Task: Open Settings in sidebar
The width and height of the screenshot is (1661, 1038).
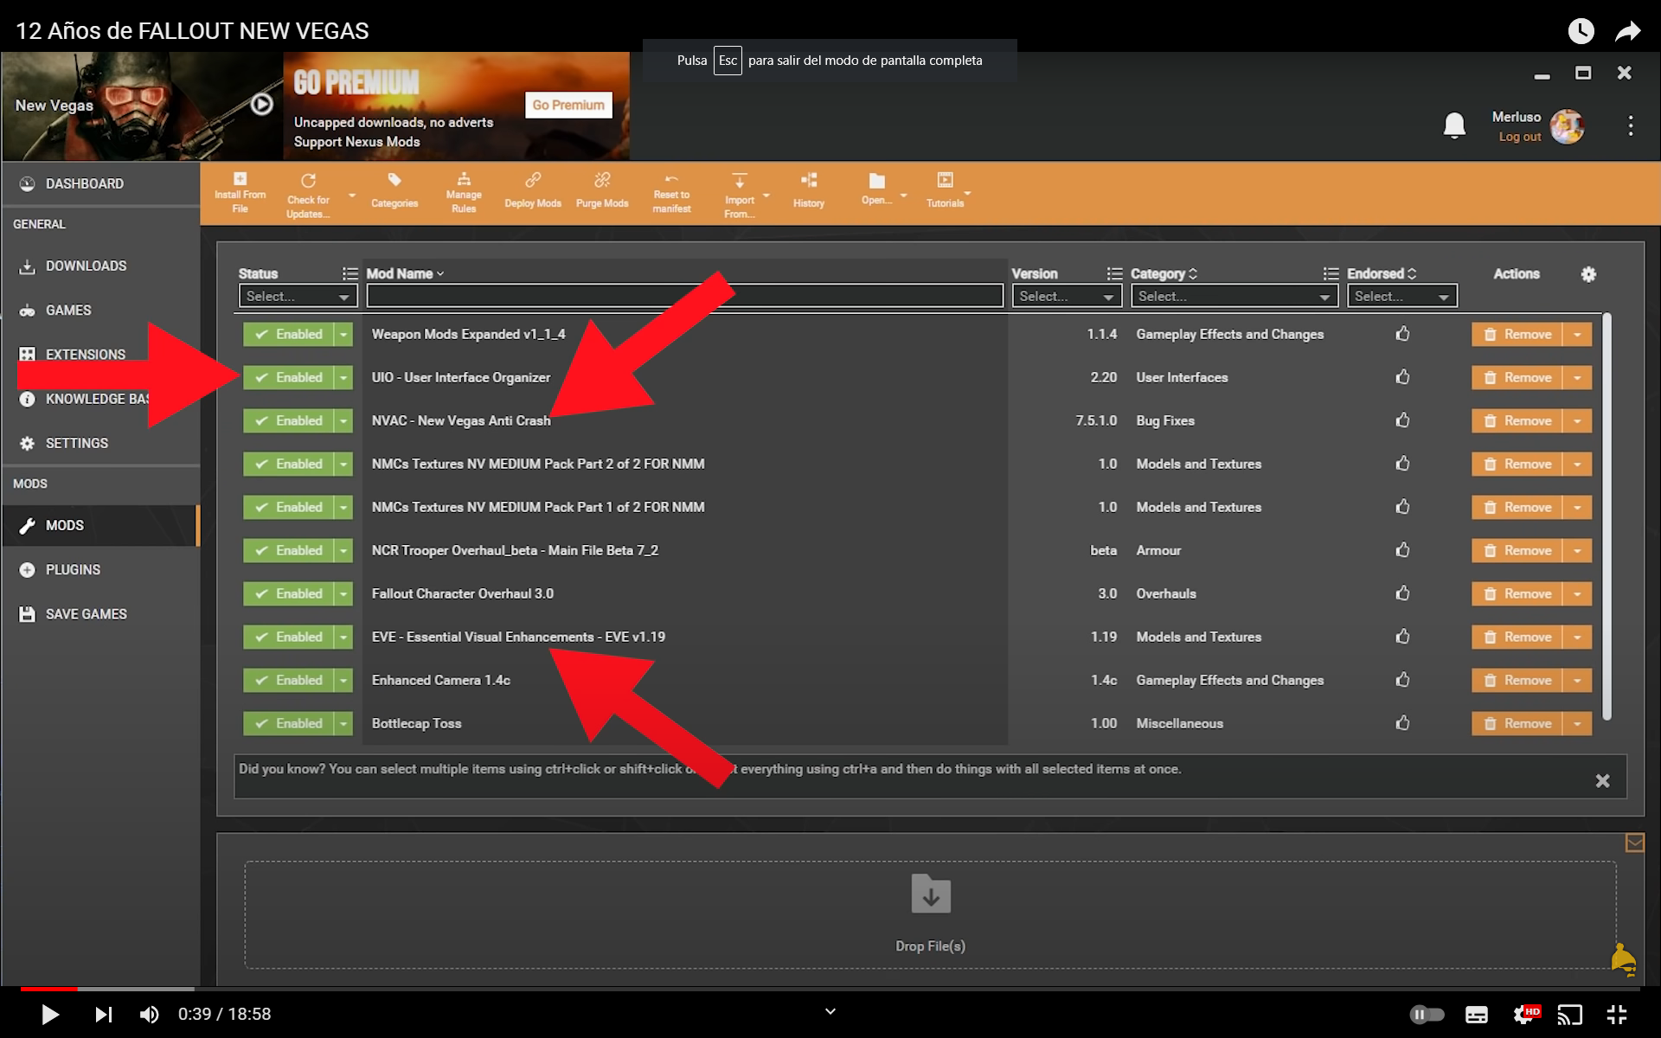Action: (x=100, y=443)
